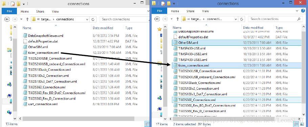Click Favorites star in right window sidebar
The width and height of the screenshot is (308, 127).
coord(159,29)
